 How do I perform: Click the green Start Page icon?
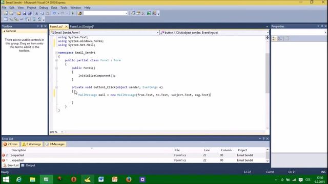[149, 13]
